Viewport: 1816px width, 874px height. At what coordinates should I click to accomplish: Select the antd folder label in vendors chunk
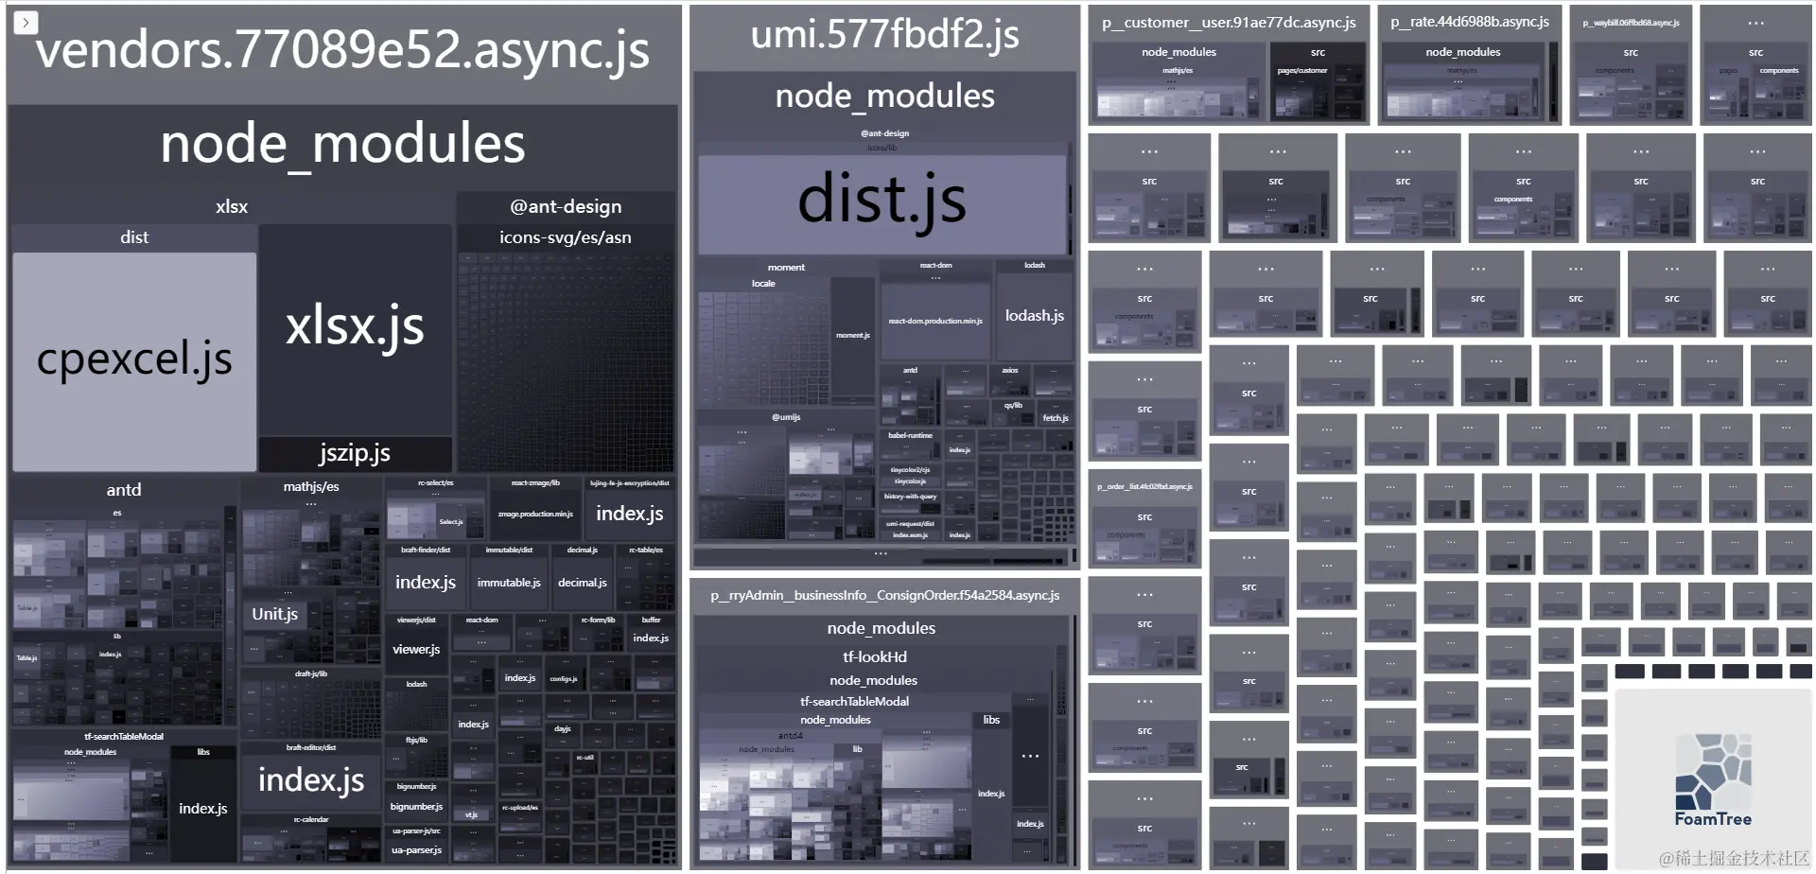pyautogui.click(x=124, y=490)
